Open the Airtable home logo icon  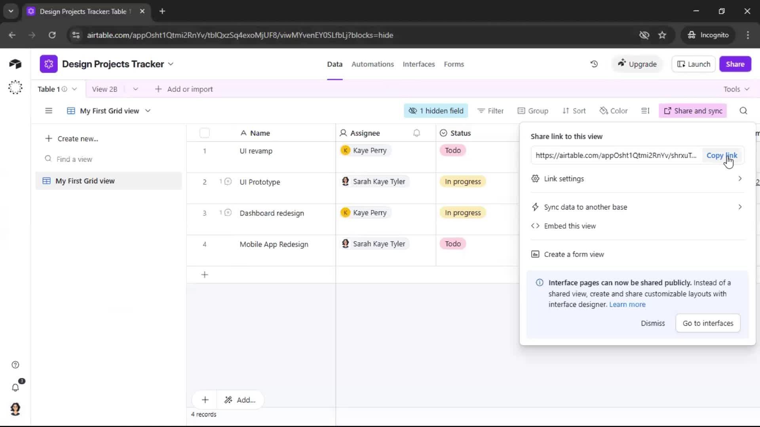[15, 64]
